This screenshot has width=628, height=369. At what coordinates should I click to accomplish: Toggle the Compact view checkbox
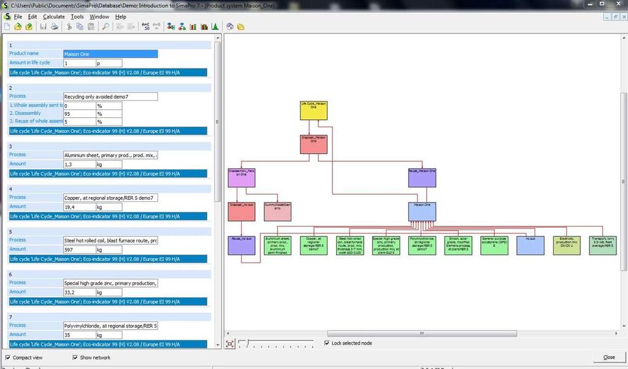8,357
